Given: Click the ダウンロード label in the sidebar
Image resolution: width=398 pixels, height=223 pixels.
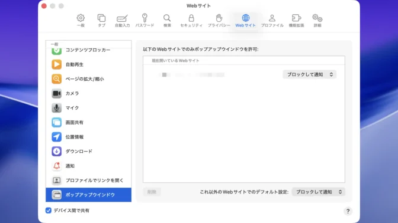Looking at the screenshot, I should point(79,151).
